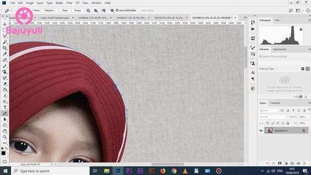Open the Image menu
Image resolution: width=311 pixels, height=175 pixels.
pyautogui.click(x=30, y=3)
